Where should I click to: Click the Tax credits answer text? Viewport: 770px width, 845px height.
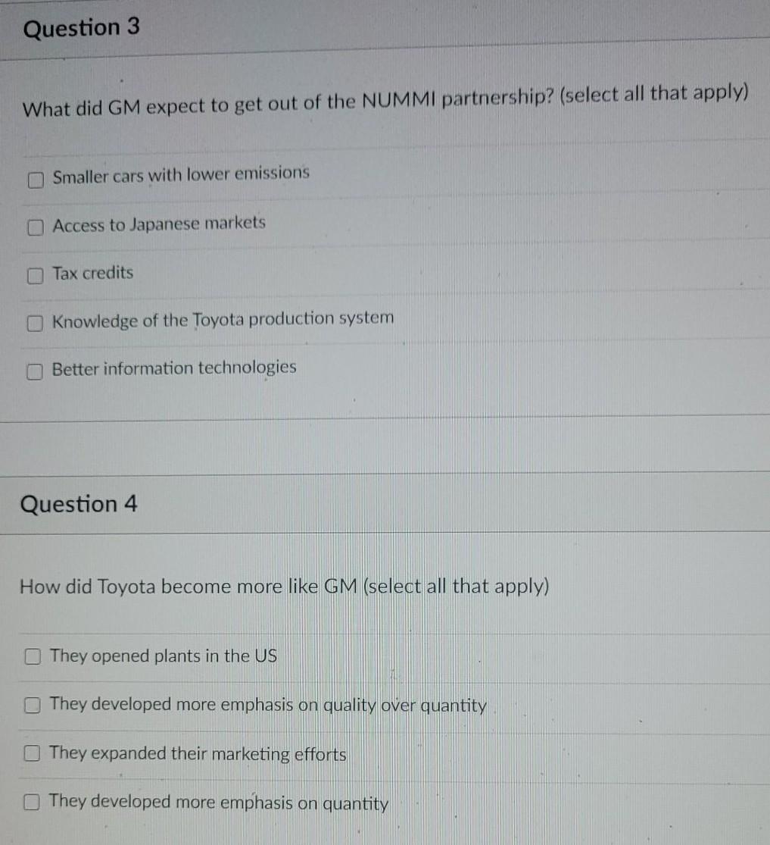pos(92,274)
